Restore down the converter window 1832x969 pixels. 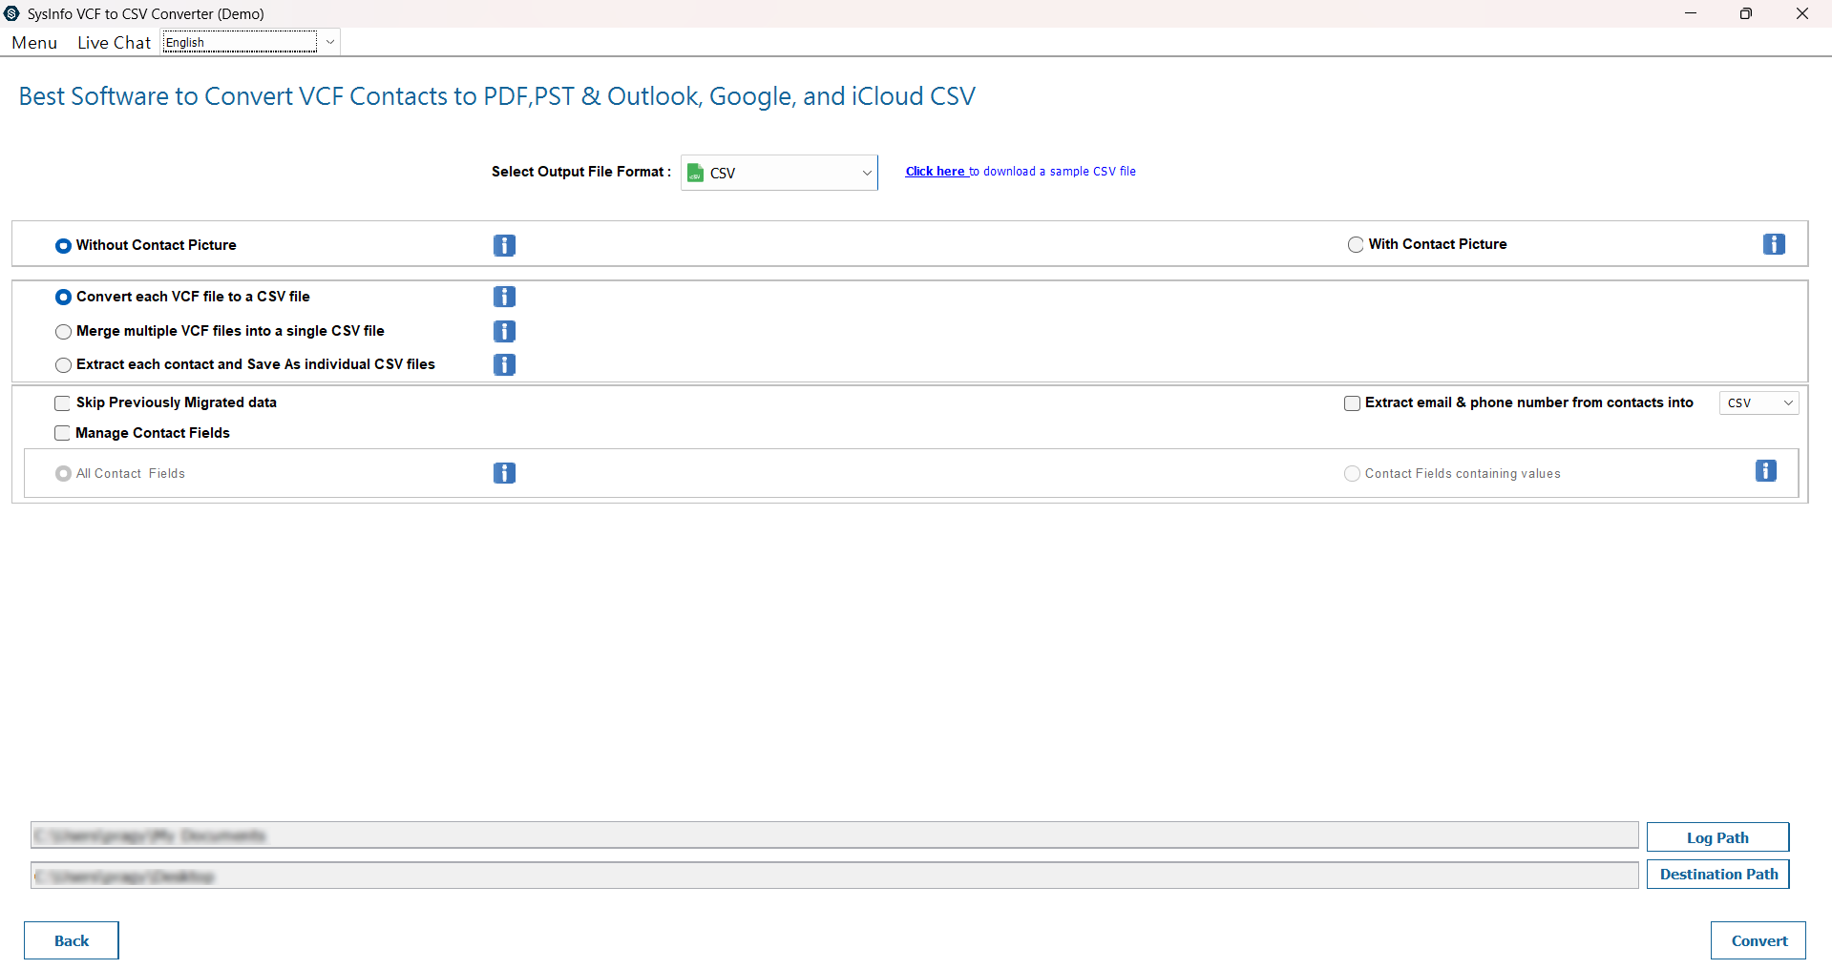[1746, 13]
